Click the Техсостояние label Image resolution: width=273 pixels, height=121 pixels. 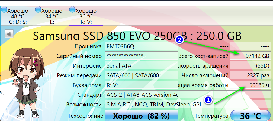(85, 116)
